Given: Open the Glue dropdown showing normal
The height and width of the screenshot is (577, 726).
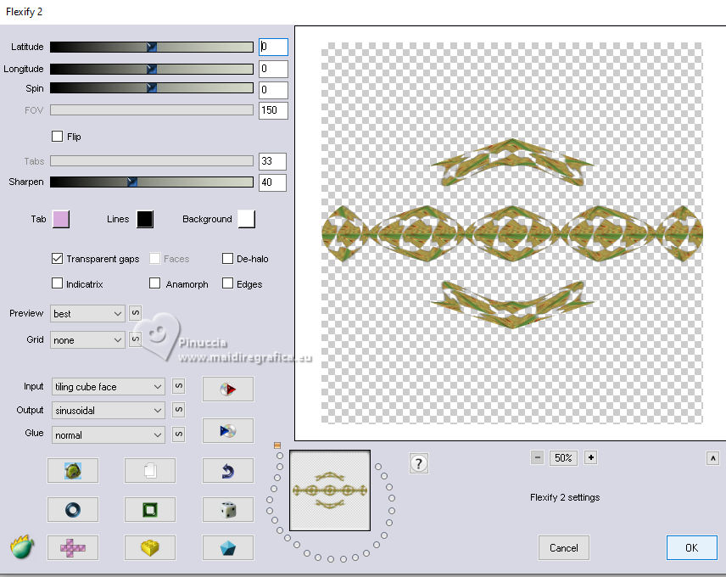Looking at the screenshot, I should tap(109, 434).
